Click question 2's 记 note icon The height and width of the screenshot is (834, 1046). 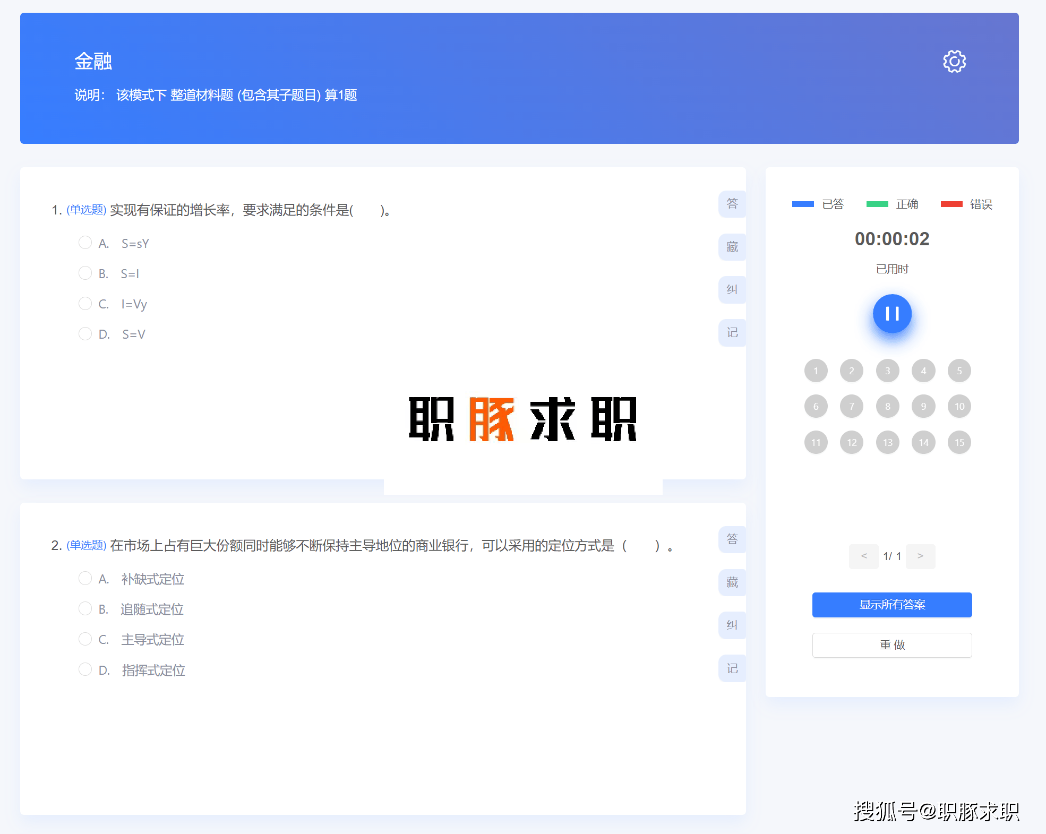[732, 669]
